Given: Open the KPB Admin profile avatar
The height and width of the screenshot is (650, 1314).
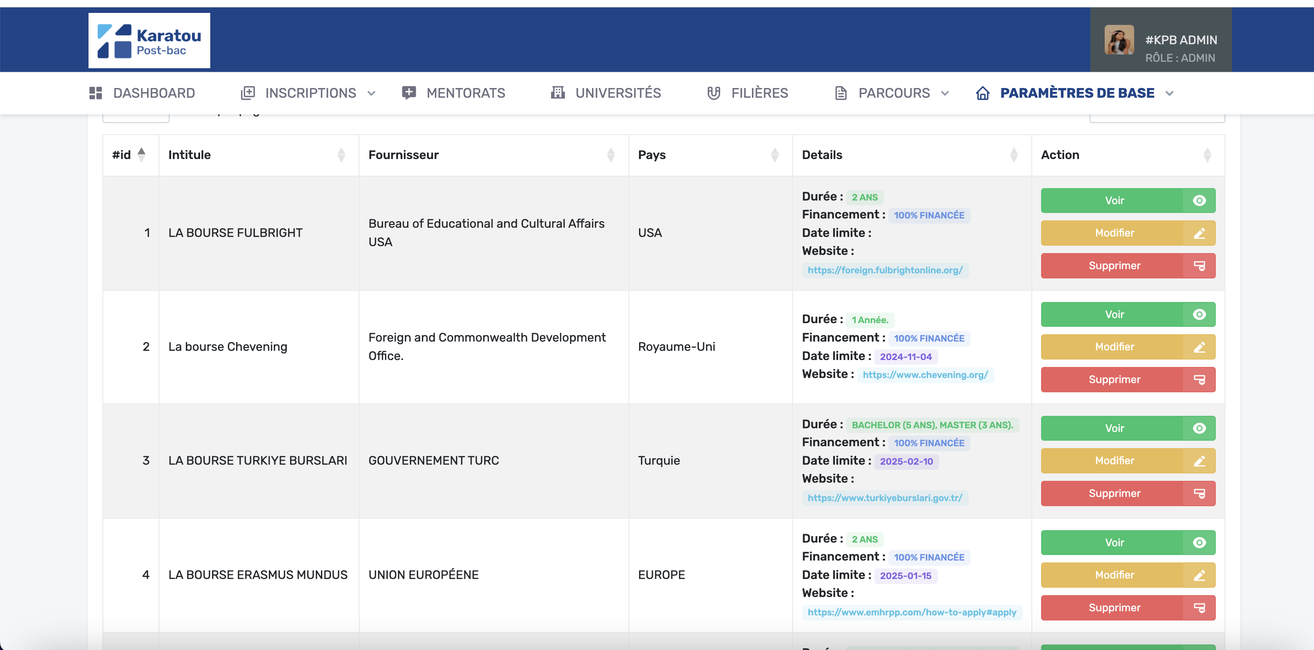Looking at the screenshot, I should pyautogui.click(x=1119, y=40).
